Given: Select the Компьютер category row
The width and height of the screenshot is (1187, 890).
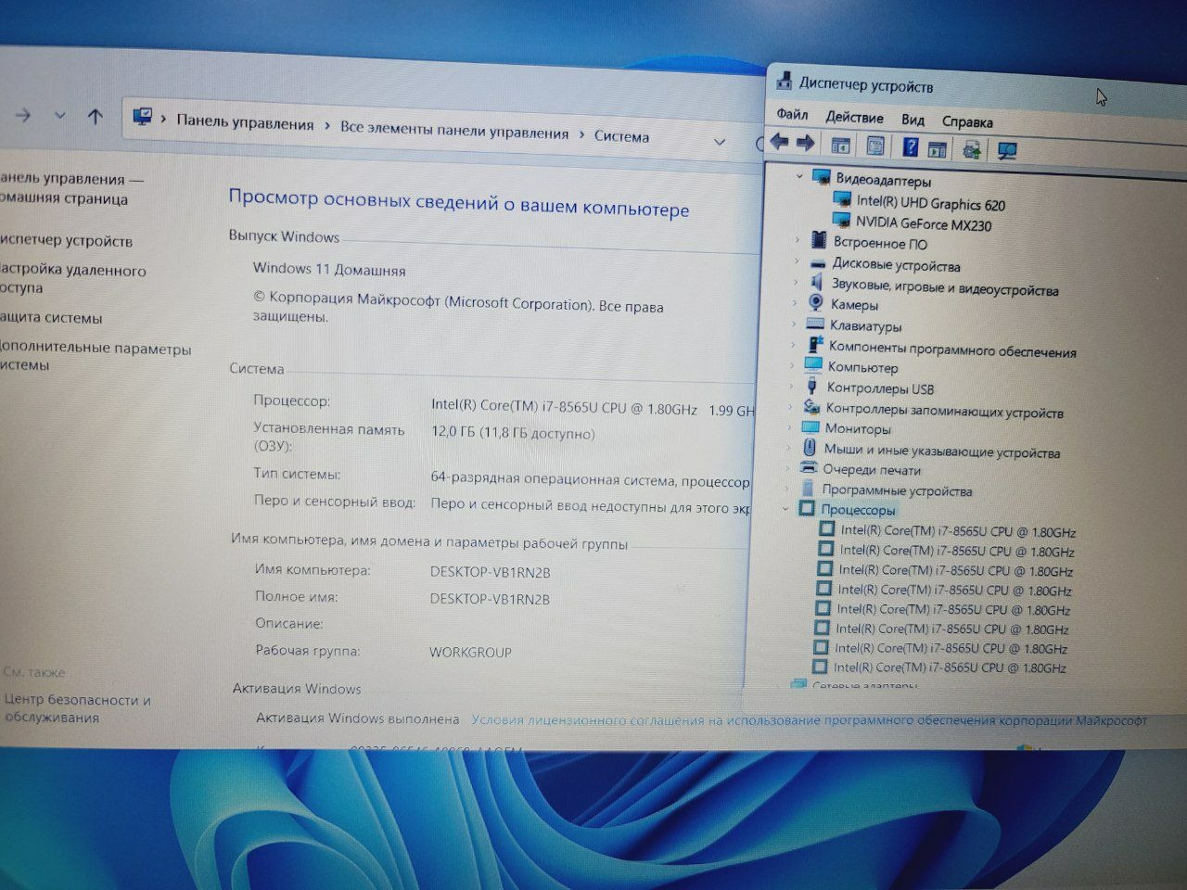Looking at the screenshot, I should click(862, 366).
